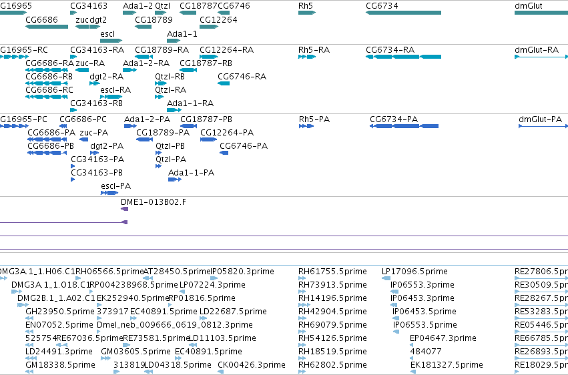Open the CG6746 gene label
This screenshot has width=568, height=375.
tap(234, 6)
